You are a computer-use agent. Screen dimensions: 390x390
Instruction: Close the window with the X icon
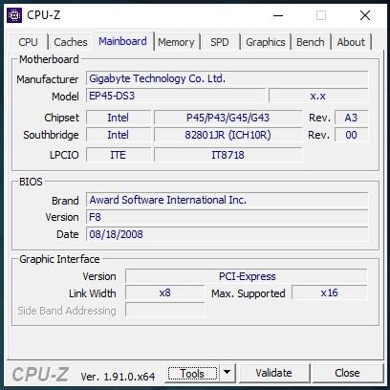pos(365,15)
